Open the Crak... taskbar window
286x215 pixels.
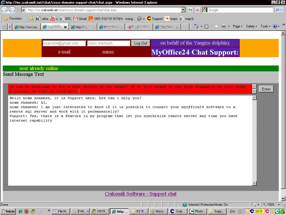(178, 211)
